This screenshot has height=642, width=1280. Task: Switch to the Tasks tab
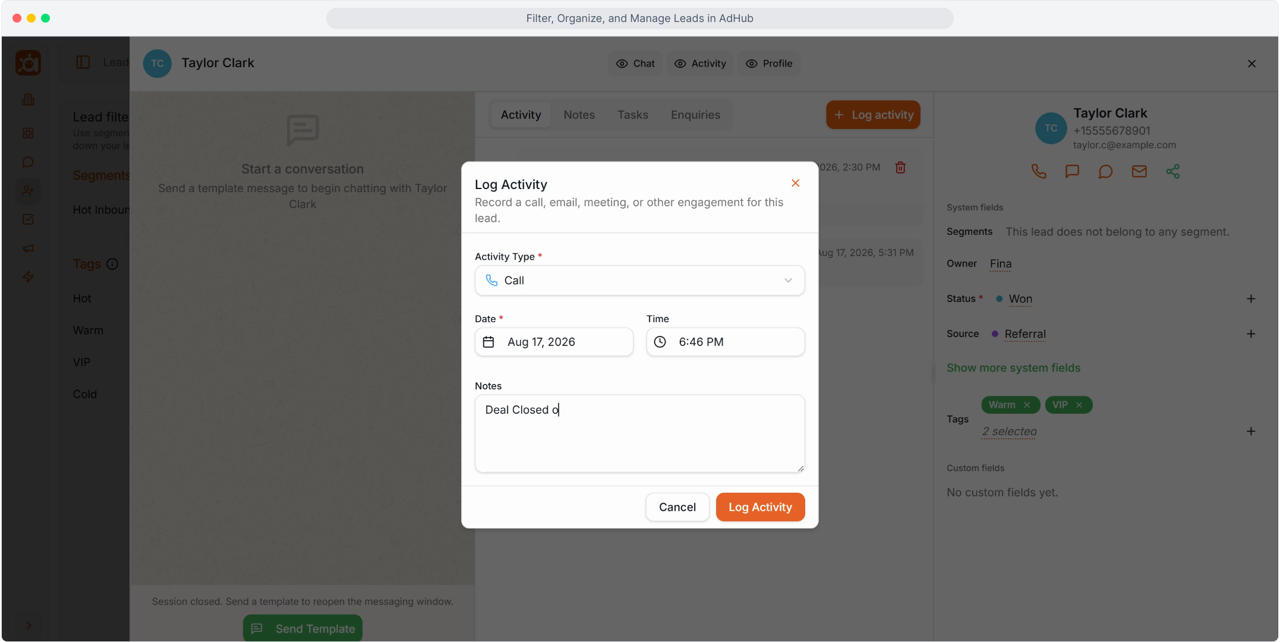tap(632, 115)
